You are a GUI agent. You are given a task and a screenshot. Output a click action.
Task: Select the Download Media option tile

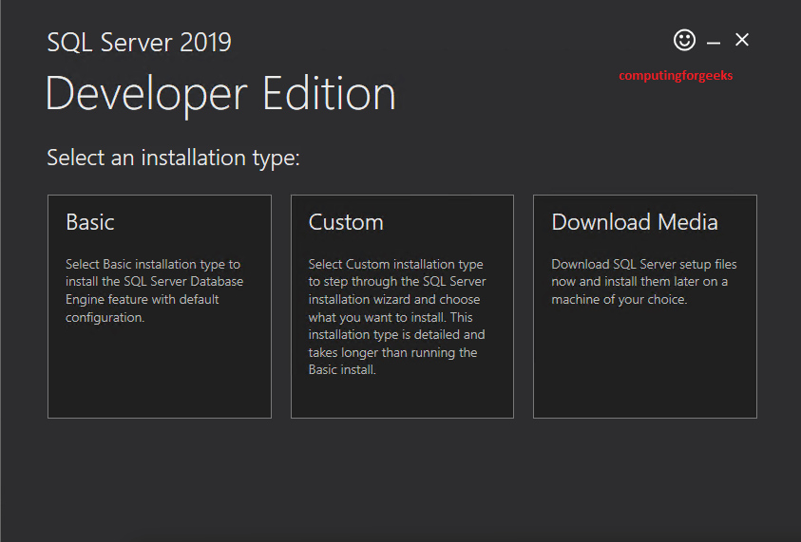pyautogui.click(x=644, y=307)
